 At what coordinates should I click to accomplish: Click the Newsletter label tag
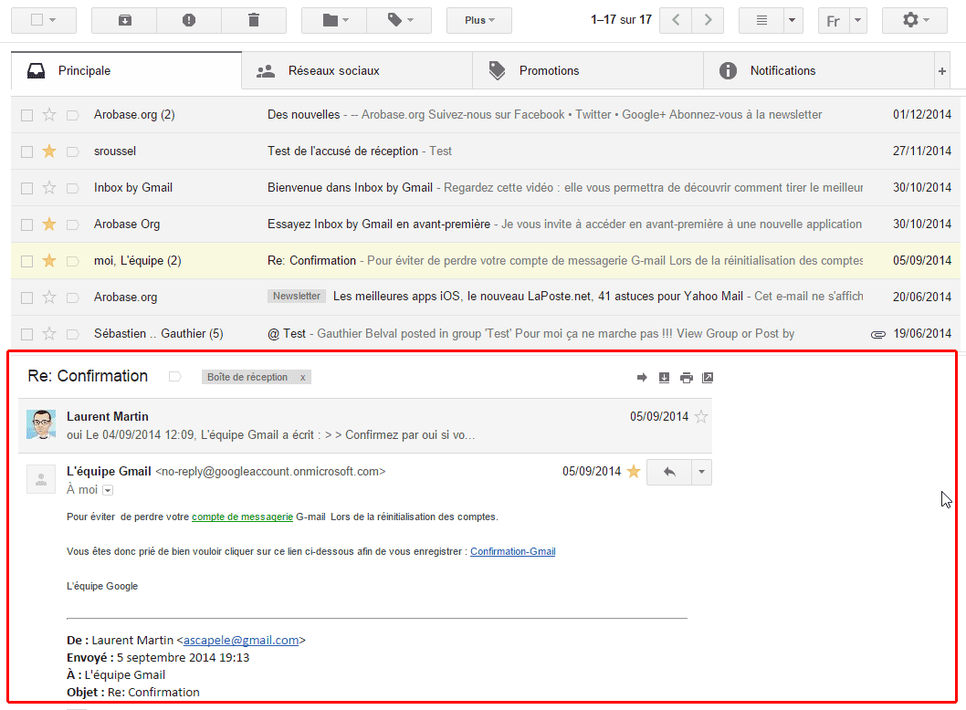(297, 297)
